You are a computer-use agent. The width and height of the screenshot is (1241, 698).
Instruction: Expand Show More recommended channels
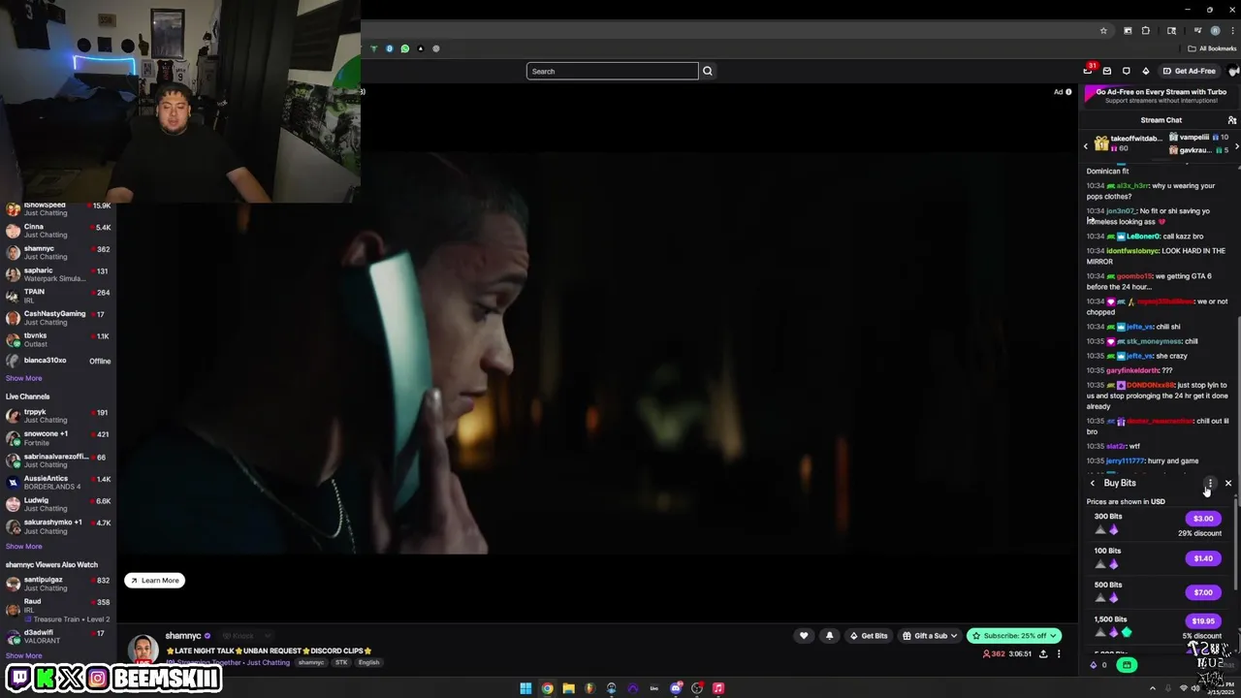pos(23,378)
